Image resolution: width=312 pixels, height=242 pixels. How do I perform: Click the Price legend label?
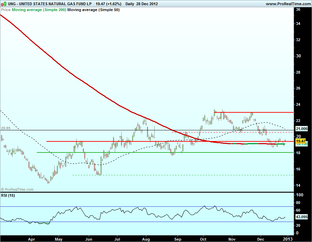[x=6, y=10]
